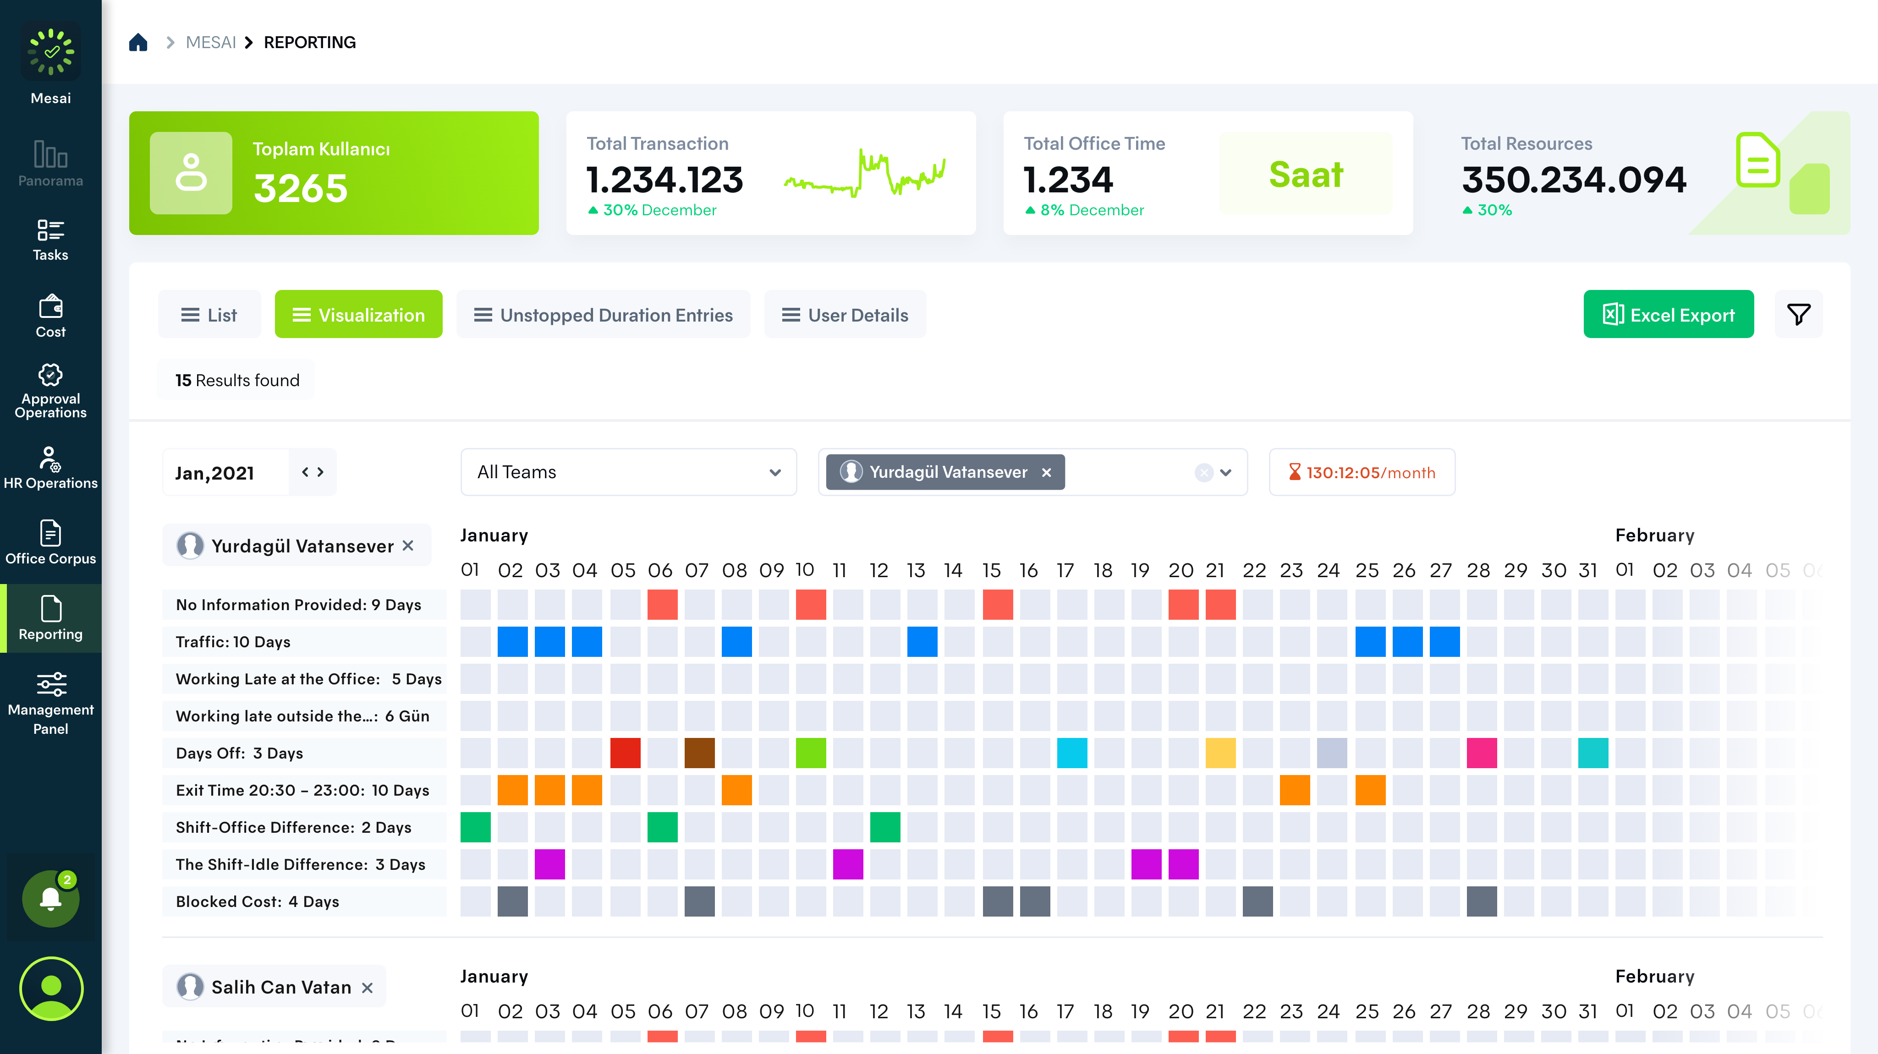Open HR Operations section
The image size is (1878, 1054).
pos(50,468)
